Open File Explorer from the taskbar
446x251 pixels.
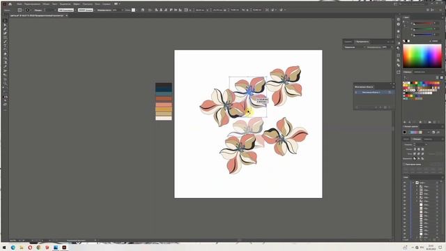point(22,248)
